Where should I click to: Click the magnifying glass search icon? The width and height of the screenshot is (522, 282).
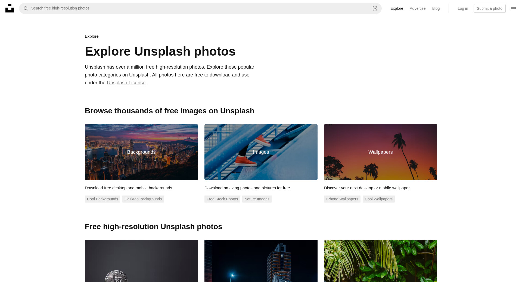point(26,8)
